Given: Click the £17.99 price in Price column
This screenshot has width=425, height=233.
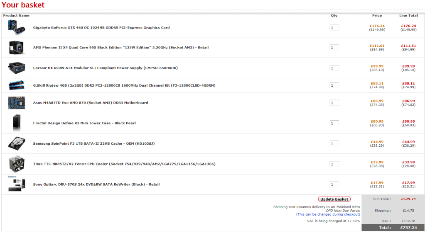Looking at the screenshot, I should [x=377, y=183].
